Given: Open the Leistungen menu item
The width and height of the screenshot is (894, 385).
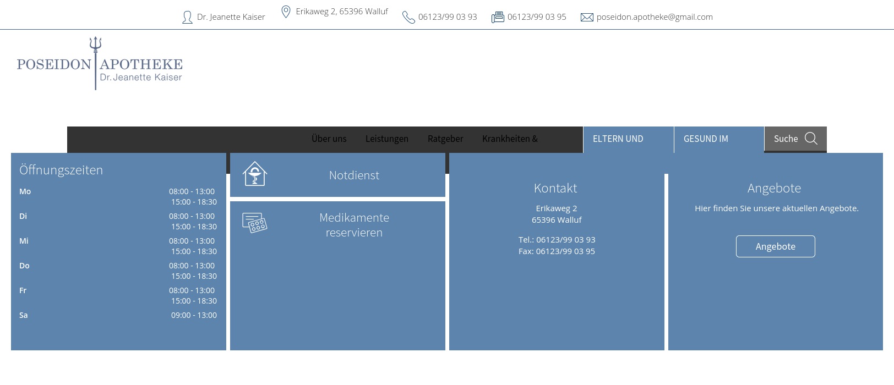Looking at the screenshot, I should (387, 139).
